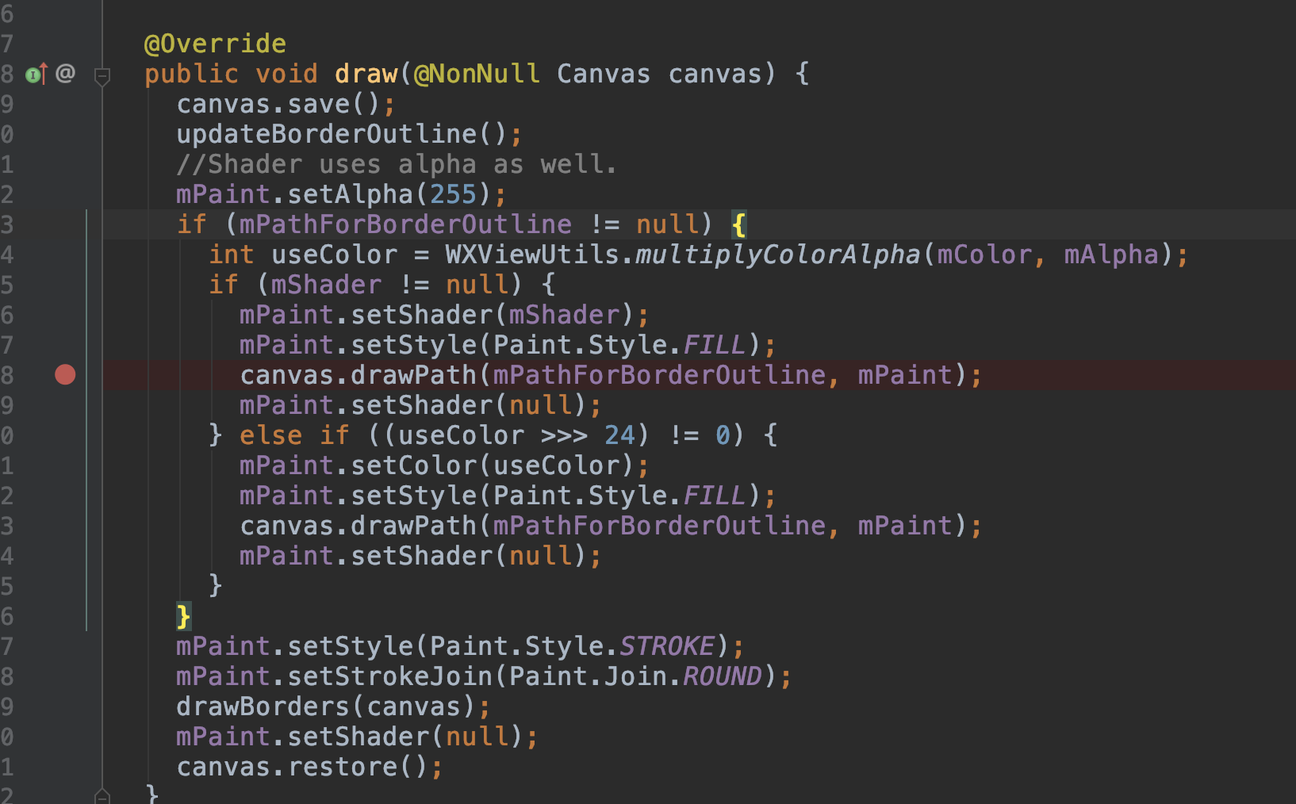Click the red breakpoint circle in the gutter
This screenshot has width=1296, height=804.
[x=65, y=375]
